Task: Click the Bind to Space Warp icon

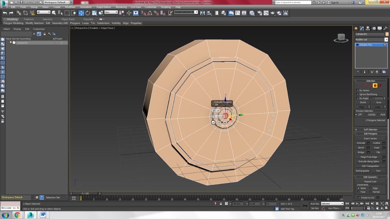Action: (x=32, y=13)
